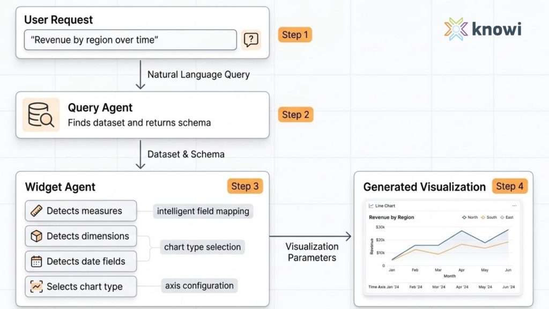Toggle the North series in the legend
This screenshot has width=549, height=309.
click(x=465, y=217)
